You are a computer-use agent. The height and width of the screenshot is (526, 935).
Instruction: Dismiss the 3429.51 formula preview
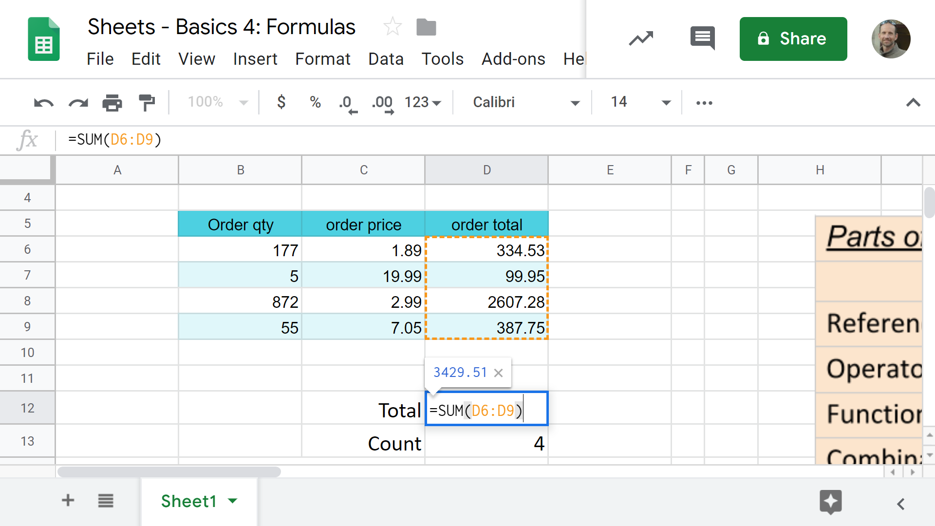[498, 373]
